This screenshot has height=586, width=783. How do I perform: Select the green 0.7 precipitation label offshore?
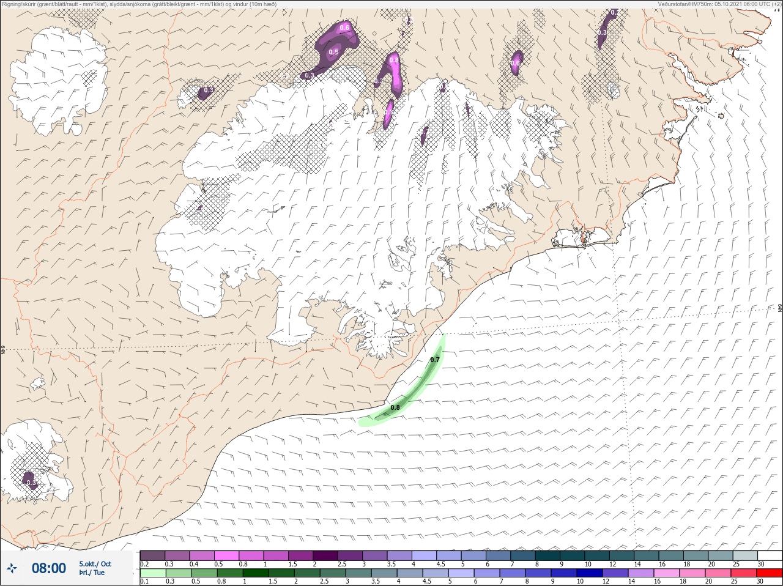click(435, 360)
